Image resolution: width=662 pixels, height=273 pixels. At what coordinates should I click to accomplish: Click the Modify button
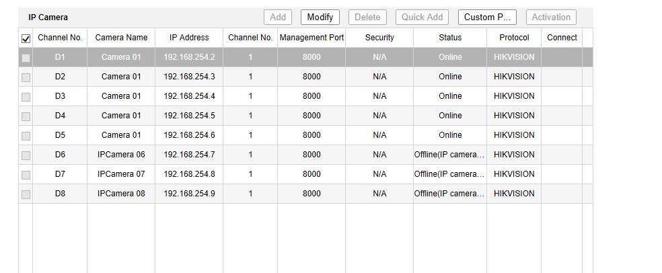(x=320, y=17)
